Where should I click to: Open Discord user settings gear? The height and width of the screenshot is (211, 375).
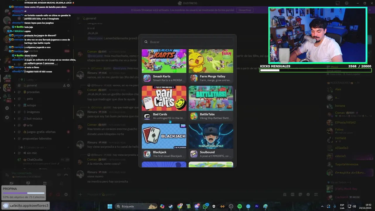pyautogui.click(x=66, y=194)
